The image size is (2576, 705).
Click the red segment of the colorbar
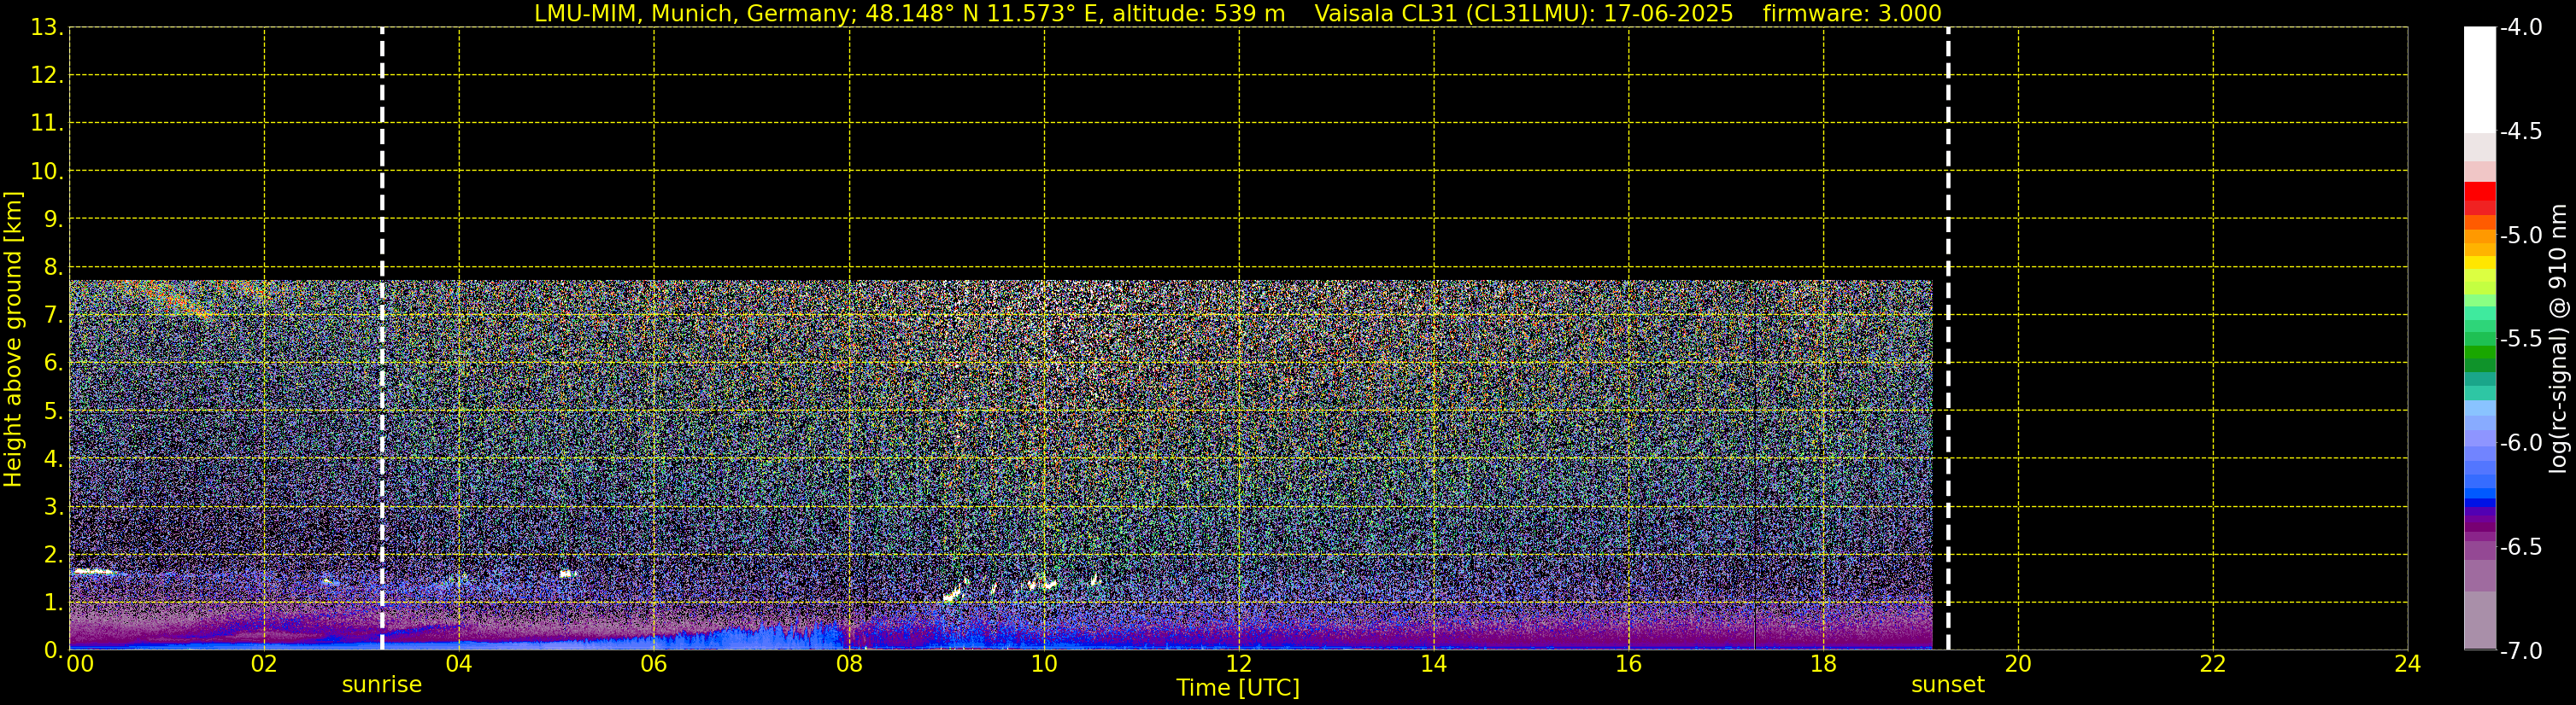(2479, 193)
